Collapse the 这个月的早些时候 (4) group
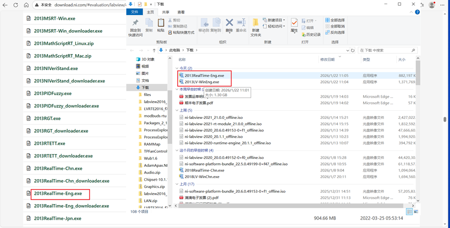 click(x=177, y=151)
